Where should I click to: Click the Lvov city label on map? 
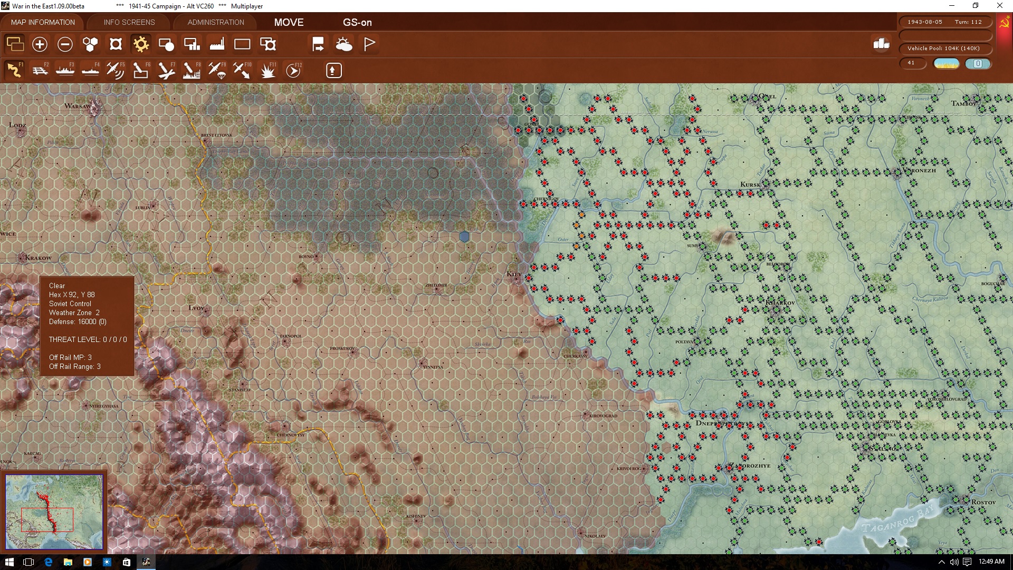pos(196,308)
